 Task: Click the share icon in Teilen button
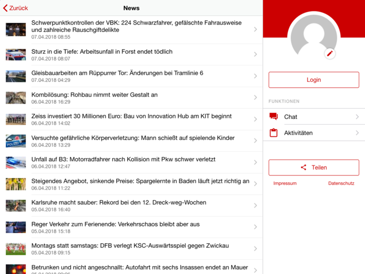pyautogui.click(x=303, y=168)
